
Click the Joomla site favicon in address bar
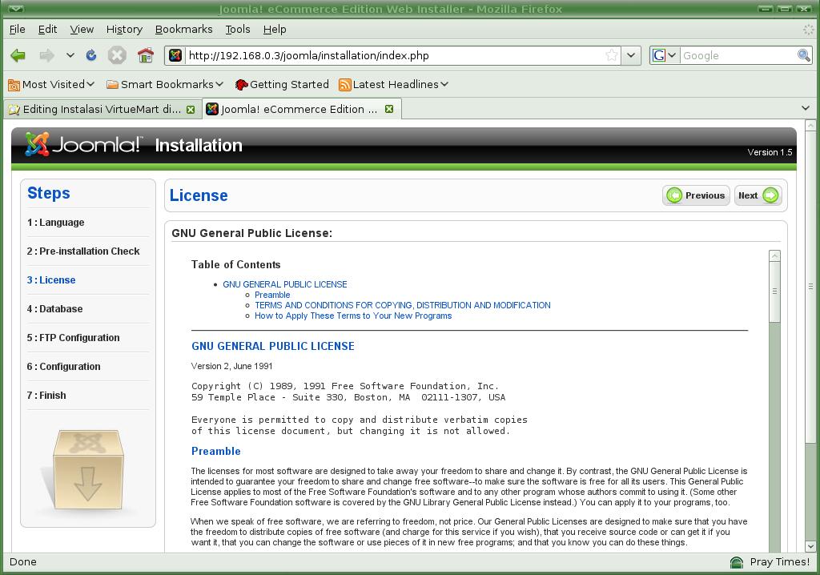click(175, 55)
